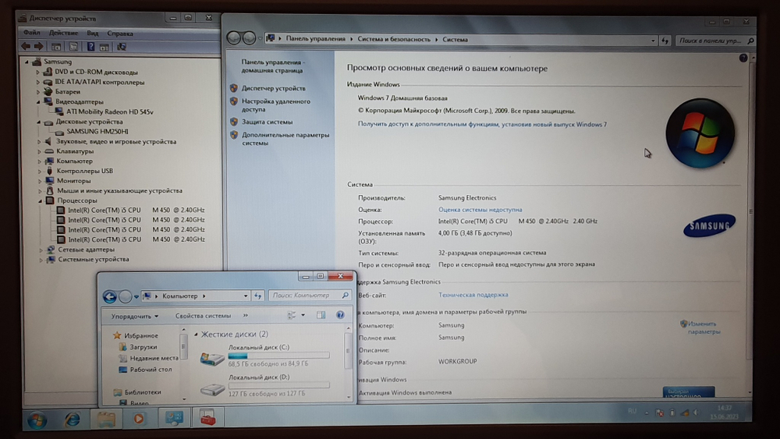The height and width of the screenshot is (439, 780).
Task: Select SAMSUNG HM250HI disk device
Action: (x=97, y=132)
